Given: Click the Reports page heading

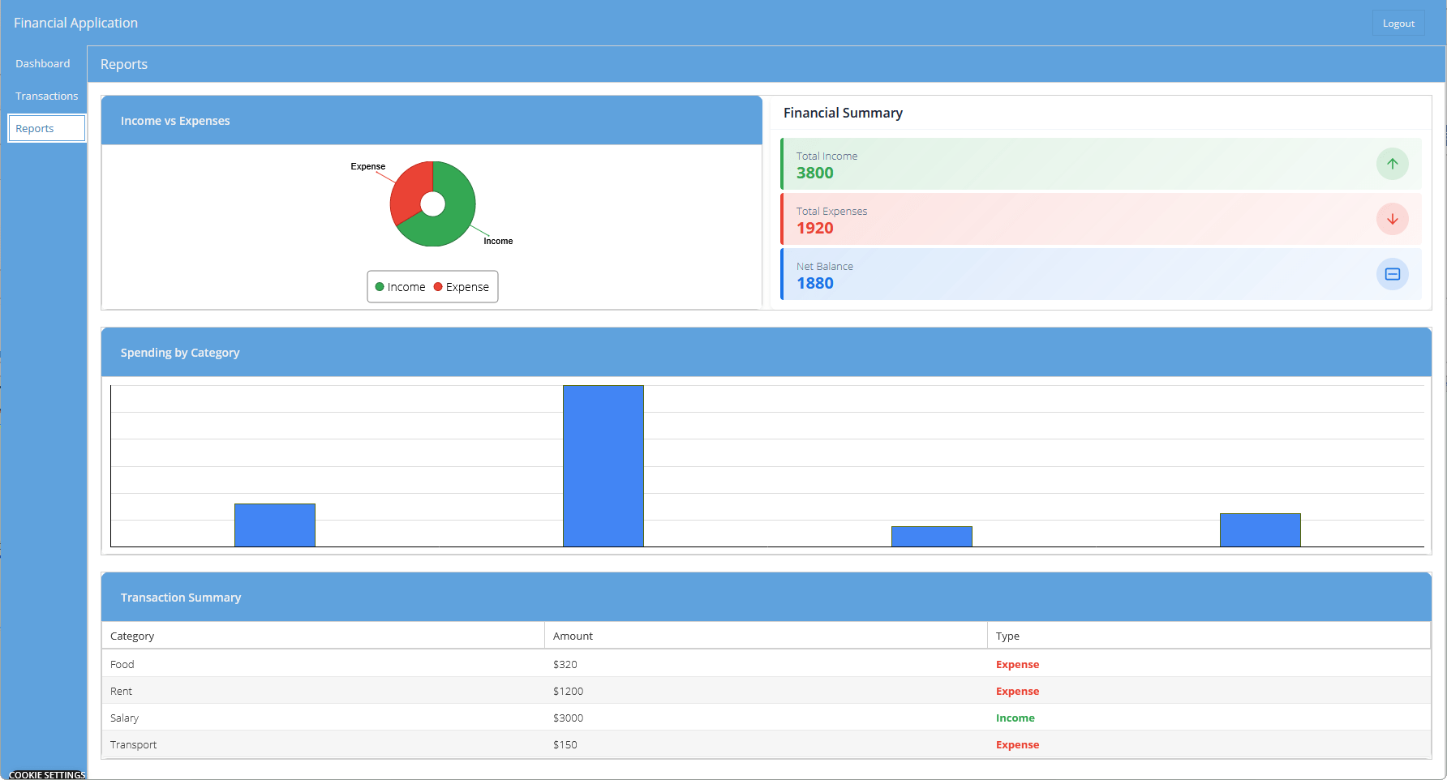Looking at the screenshot, I should [124, 64].
